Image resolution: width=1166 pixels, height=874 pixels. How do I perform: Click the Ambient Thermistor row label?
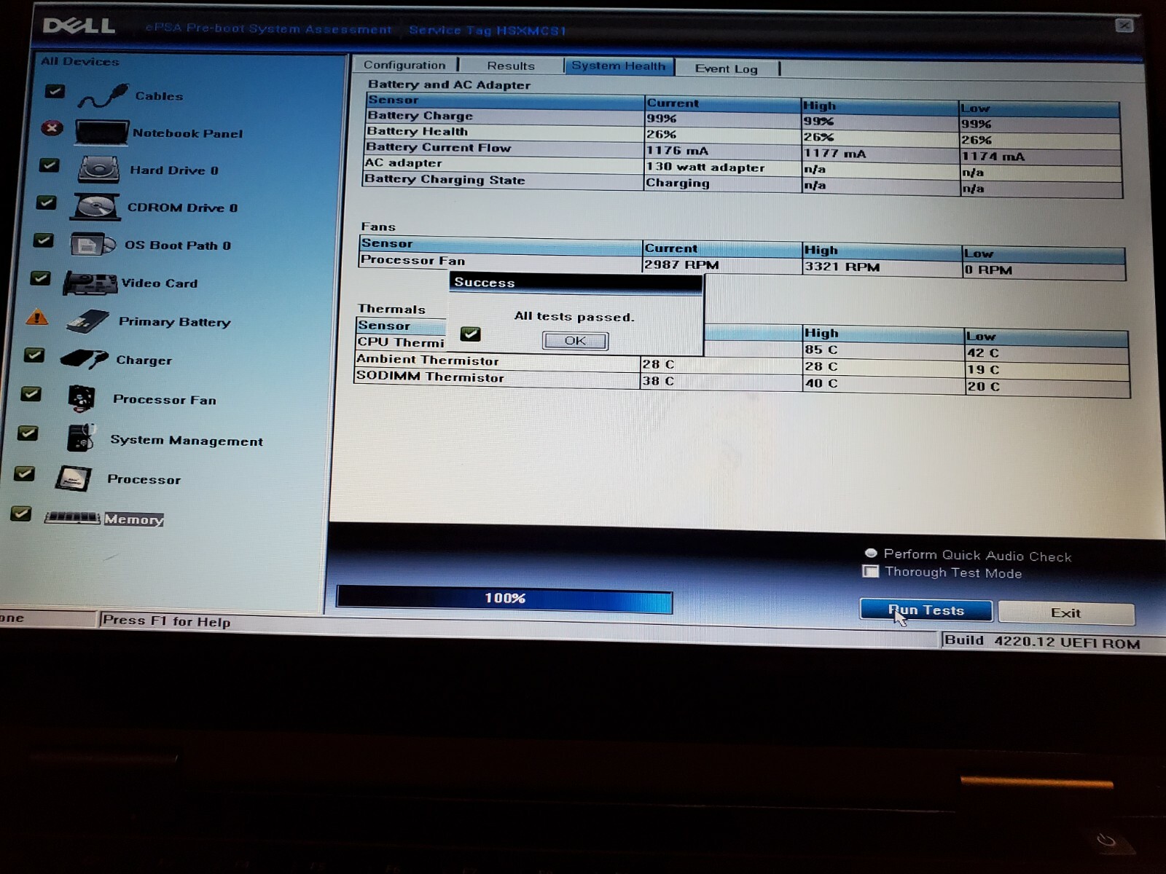tap(428, 360)
